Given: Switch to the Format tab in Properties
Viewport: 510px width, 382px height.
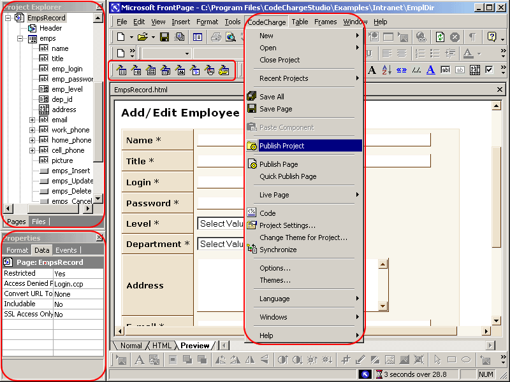Looking at the screenshot, I should pyautogui.click(x=17, y=250).
